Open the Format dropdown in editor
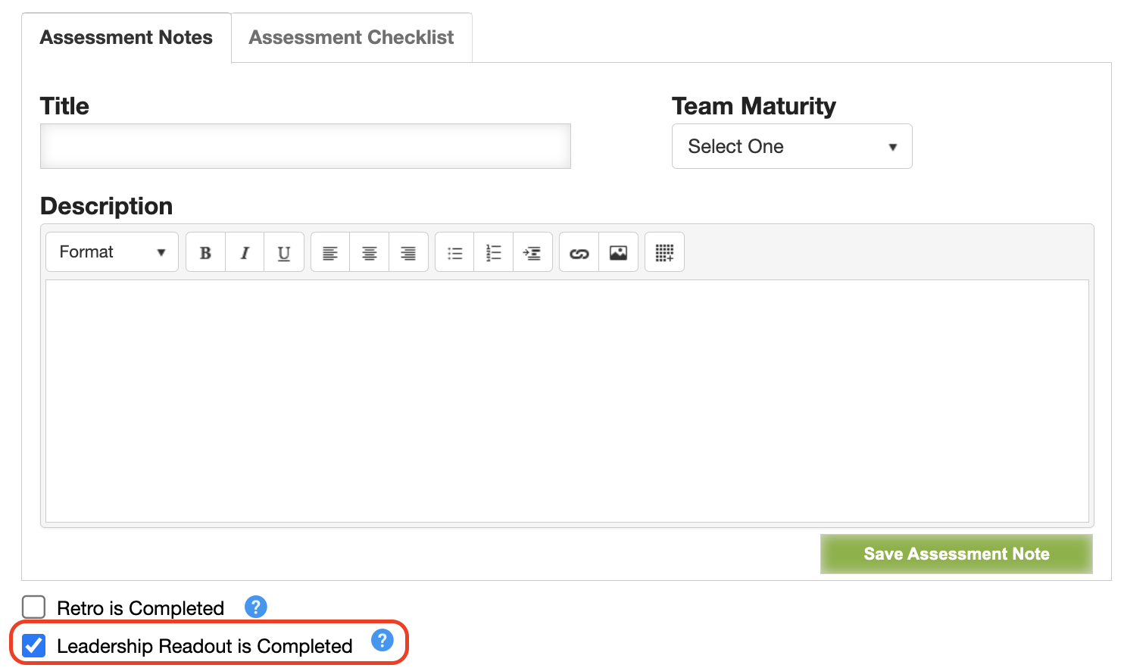 pyautogui.click(x=112, y=252)
